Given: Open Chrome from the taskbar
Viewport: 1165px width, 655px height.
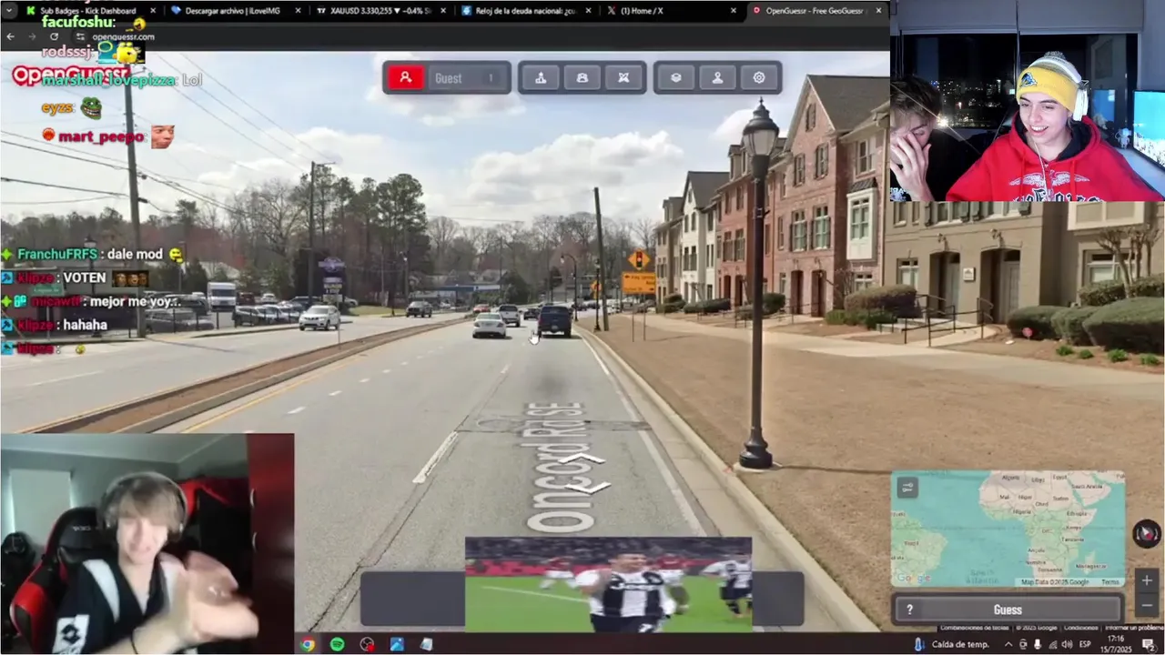Looking at the screenshot, I should pos(308,644).
